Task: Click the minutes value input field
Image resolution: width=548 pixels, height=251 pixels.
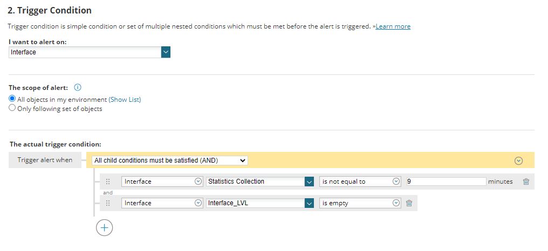Action: [x=446, y=182]
